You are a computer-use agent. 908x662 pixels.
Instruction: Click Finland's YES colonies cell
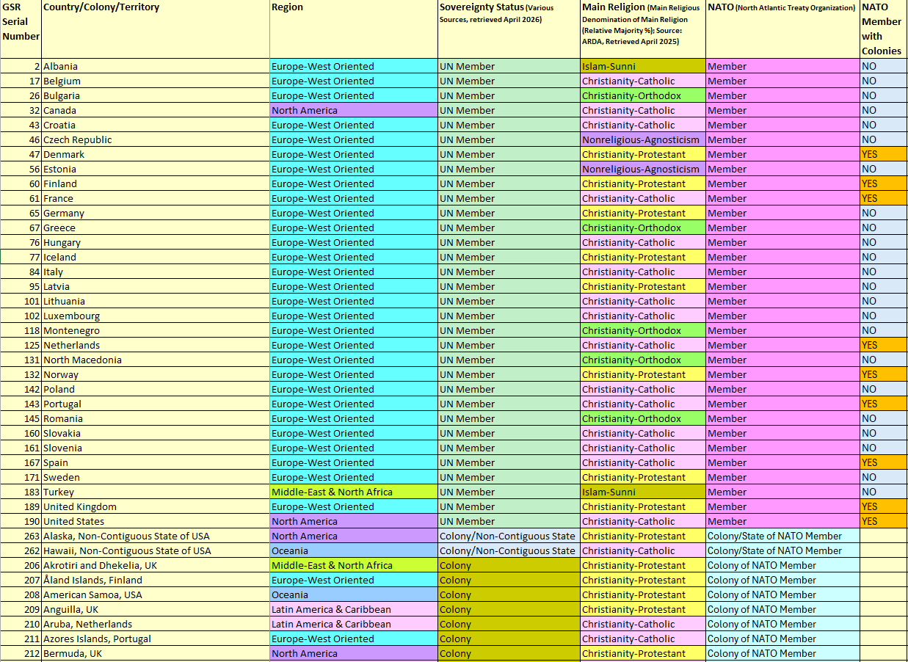pyautogui.click(x=884, y=183)
